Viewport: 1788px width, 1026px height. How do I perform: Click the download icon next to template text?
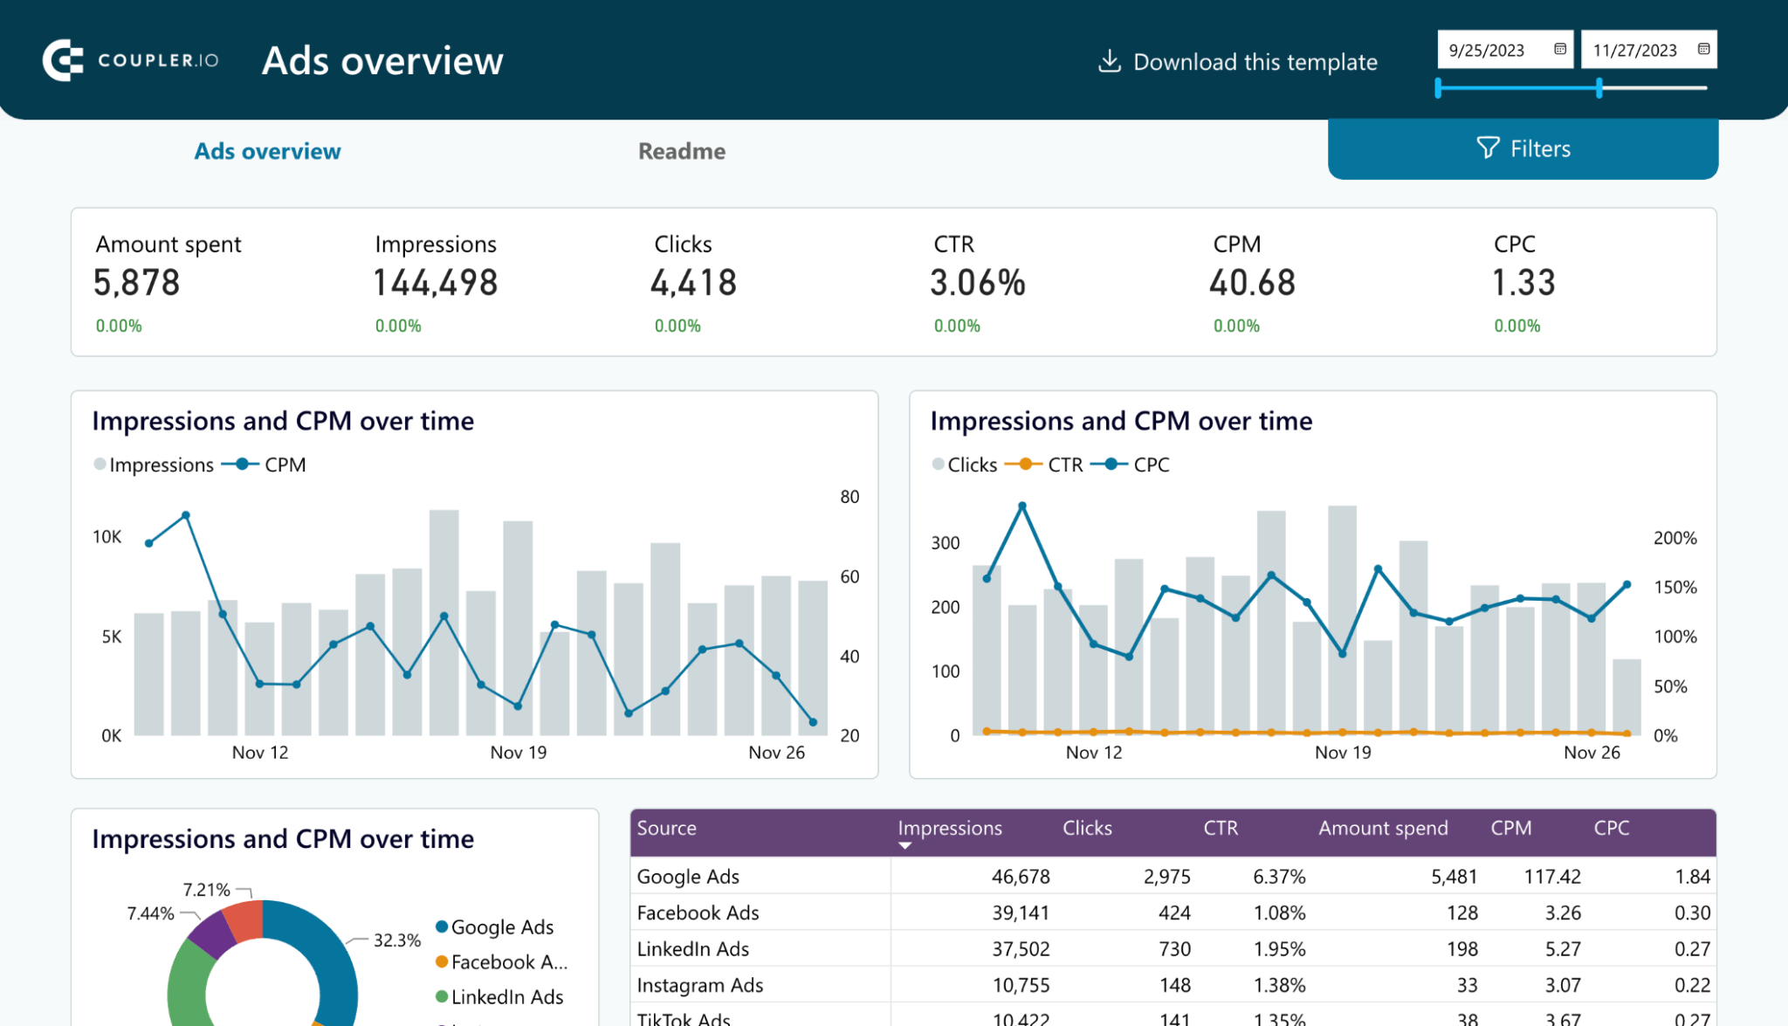pyautogui.click(x=1109, y=61)
